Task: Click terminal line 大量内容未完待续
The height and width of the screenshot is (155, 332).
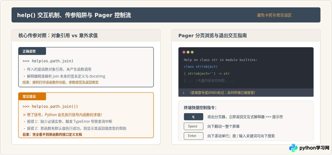Action: coord(209,81)
